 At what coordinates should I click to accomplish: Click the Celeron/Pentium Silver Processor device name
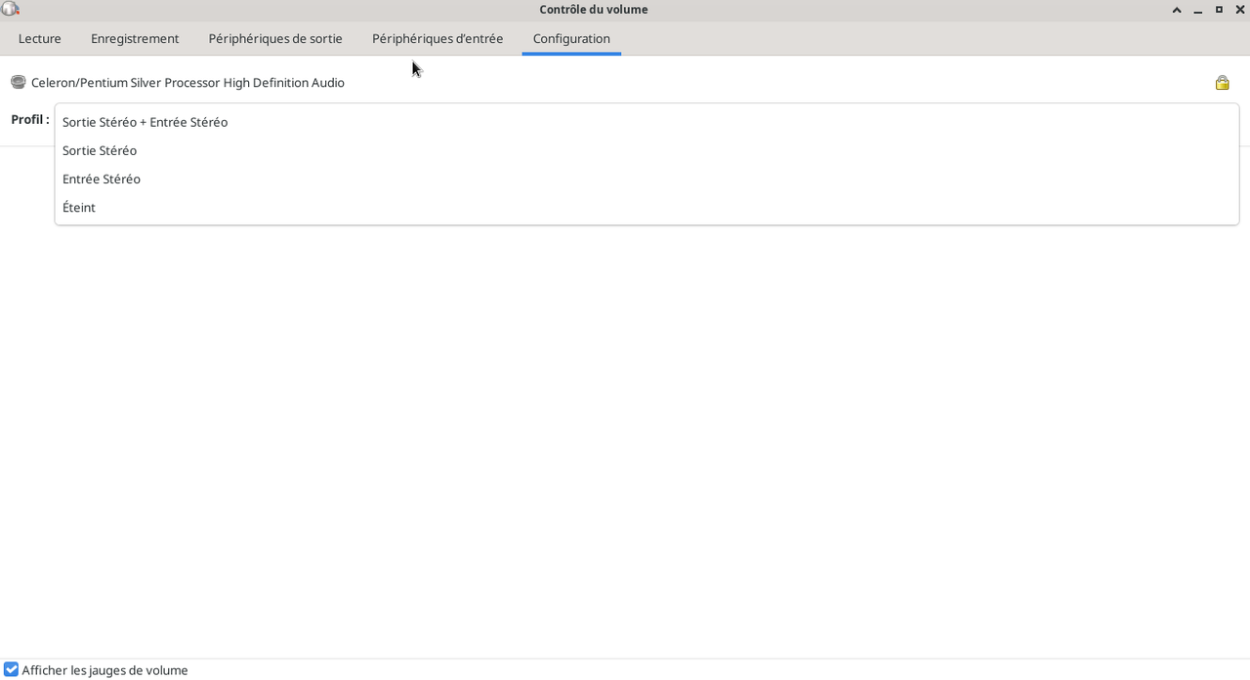pos(187,83)
